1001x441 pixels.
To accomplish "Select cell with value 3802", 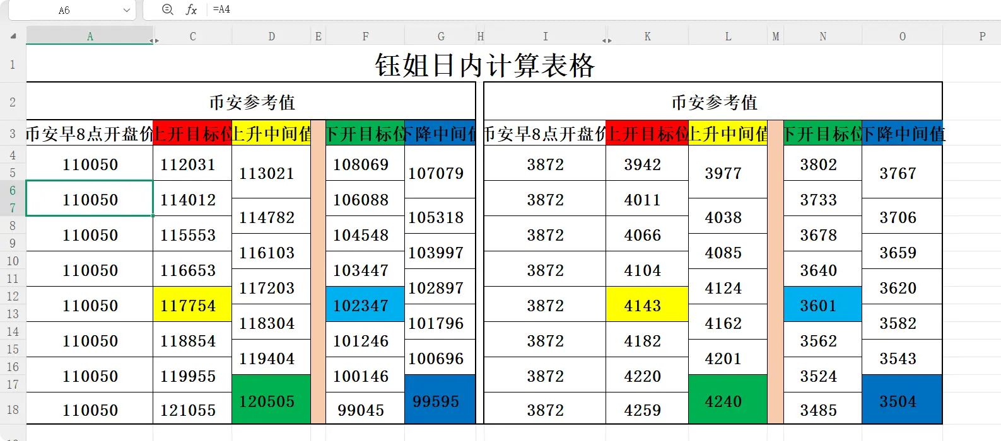I will click(822, 164).
